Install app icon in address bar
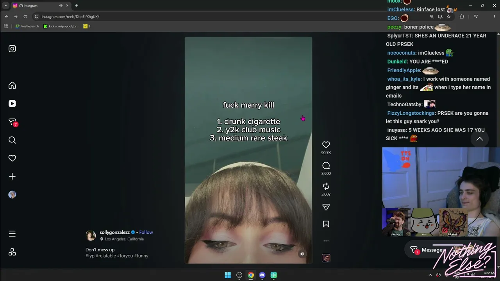The image size is (500, 281). [x=440, y=17]
